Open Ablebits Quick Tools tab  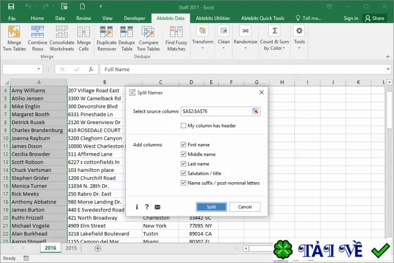pos(263,18)
